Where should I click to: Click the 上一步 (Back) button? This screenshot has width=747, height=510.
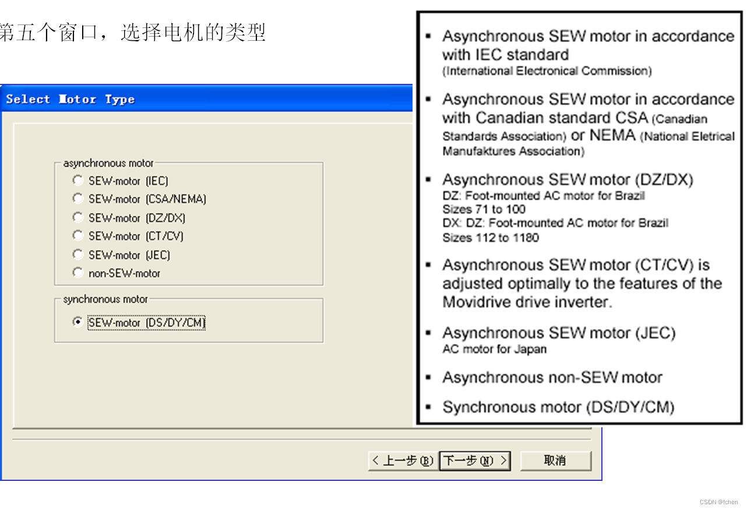pos(402,461)
